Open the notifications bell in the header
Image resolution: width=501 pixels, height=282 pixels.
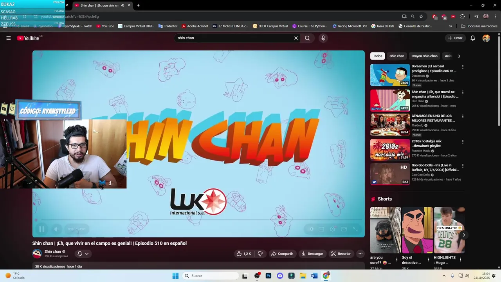(473, 38)
